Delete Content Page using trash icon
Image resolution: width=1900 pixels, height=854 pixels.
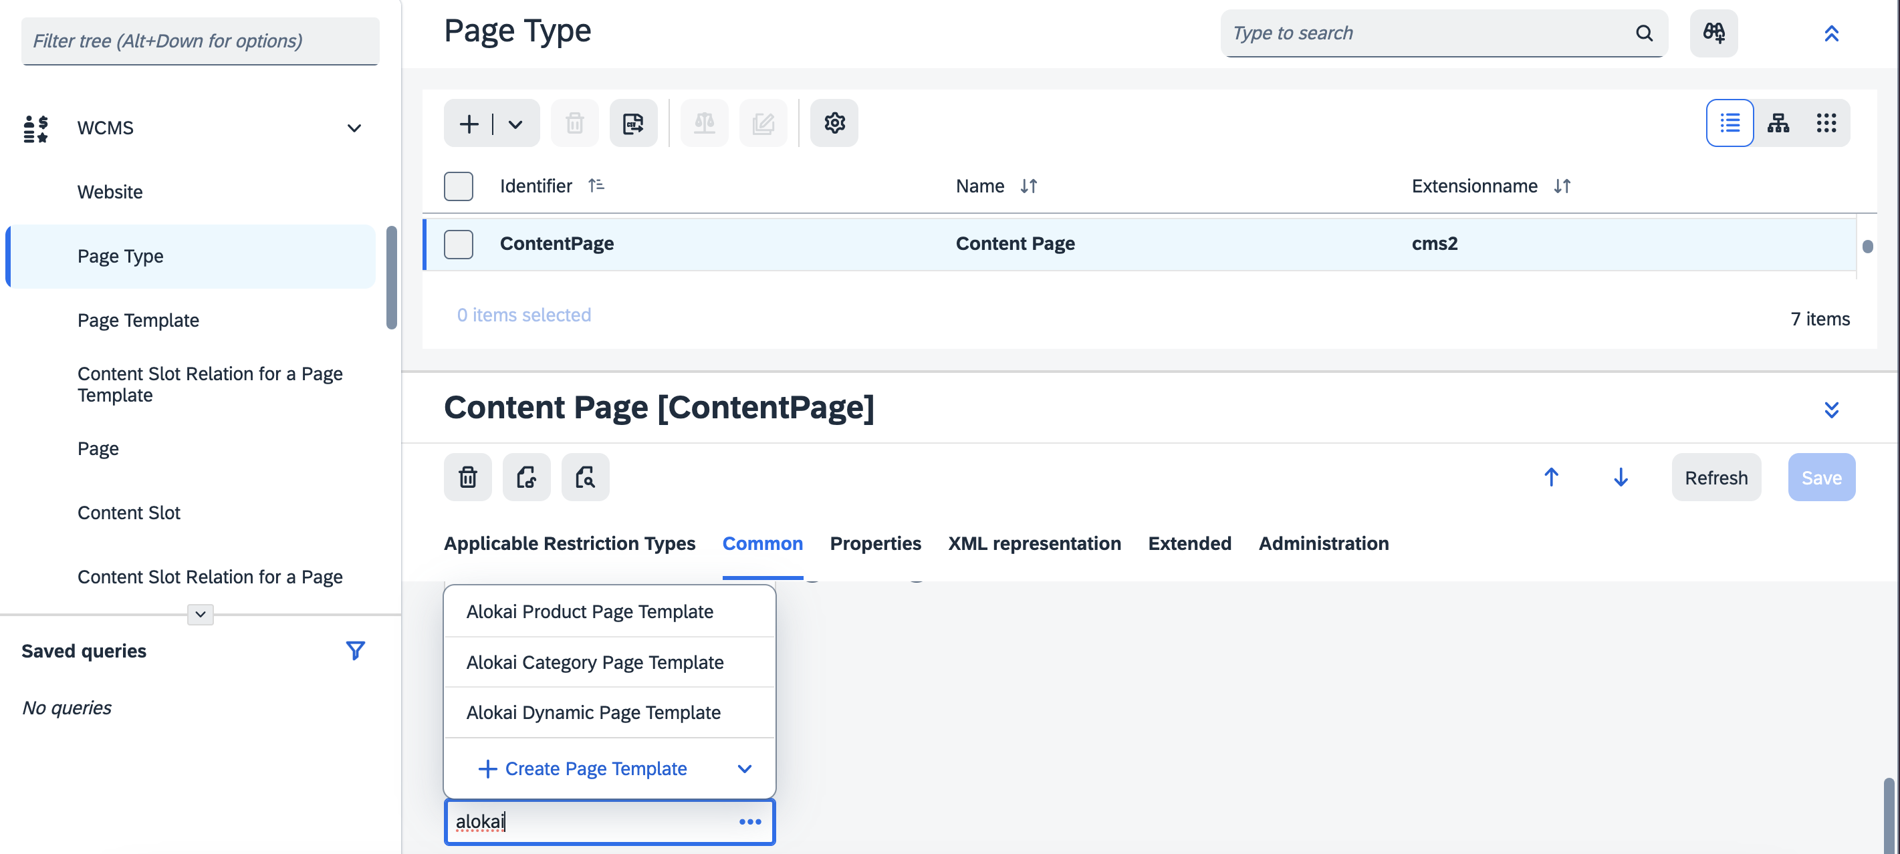coord(467,477)
